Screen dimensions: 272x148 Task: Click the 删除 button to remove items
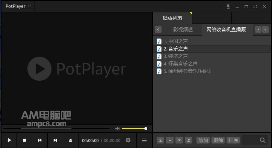coord(218,140)
